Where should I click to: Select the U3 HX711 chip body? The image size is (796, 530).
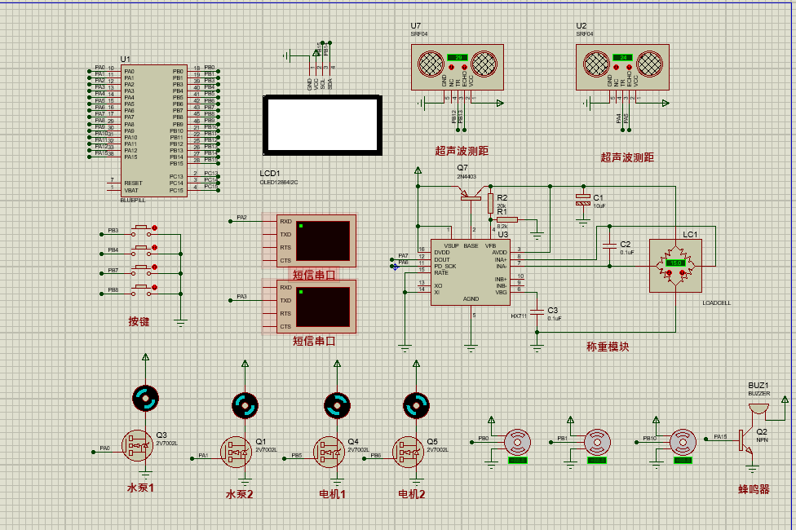click(x=470, y=272)
